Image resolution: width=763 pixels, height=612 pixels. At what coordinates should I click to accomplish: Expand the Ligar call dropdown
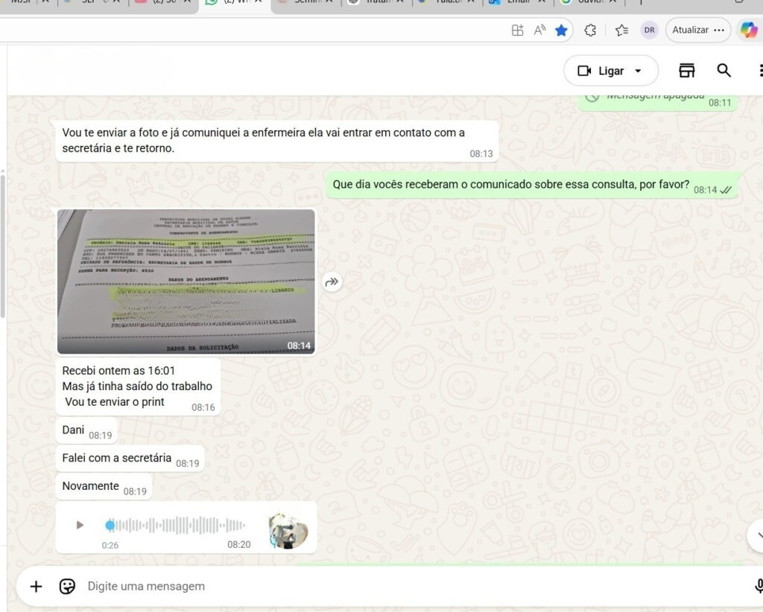(638, 71)
